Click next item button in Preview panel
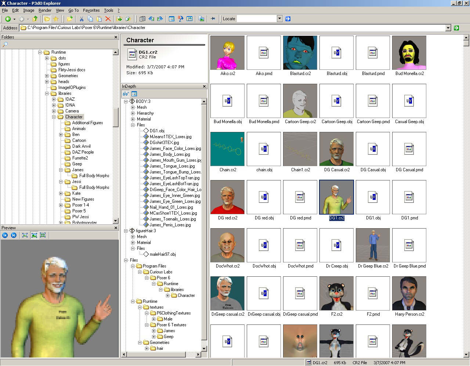The height and width of the screenshot is (366, 470). [14, 235]
